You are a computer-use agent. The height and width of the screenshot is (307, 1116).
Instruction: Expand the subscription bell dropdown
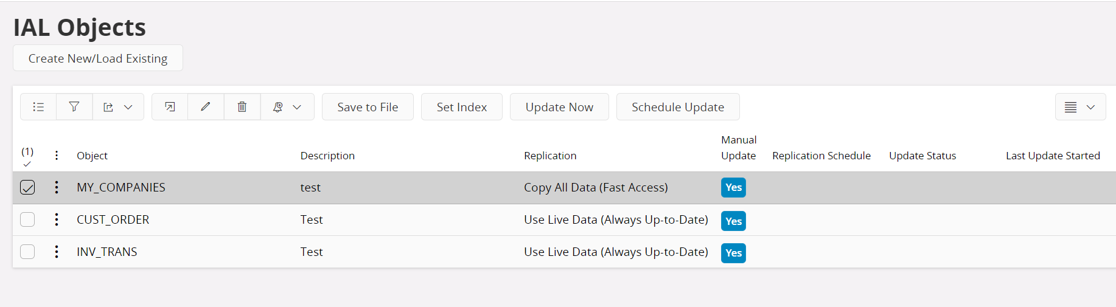287,107
